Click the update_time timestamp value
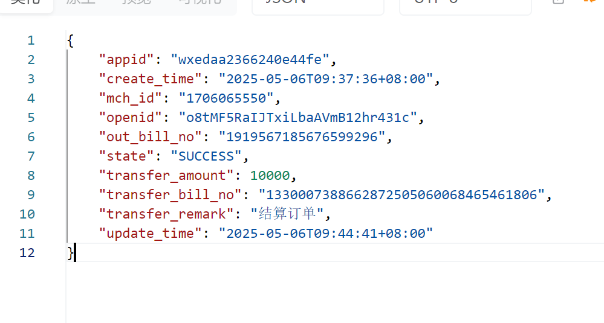 (325, 234)
